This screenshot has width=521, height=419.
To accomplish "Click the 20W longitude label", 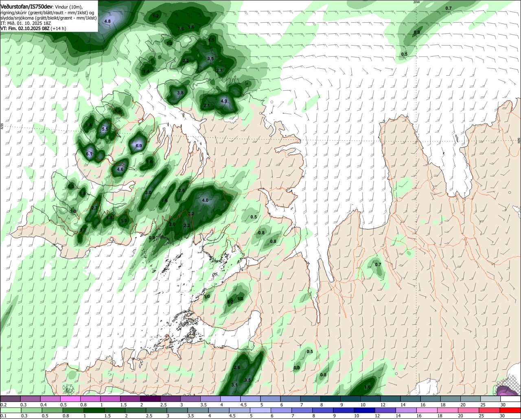I will point(416,2).
